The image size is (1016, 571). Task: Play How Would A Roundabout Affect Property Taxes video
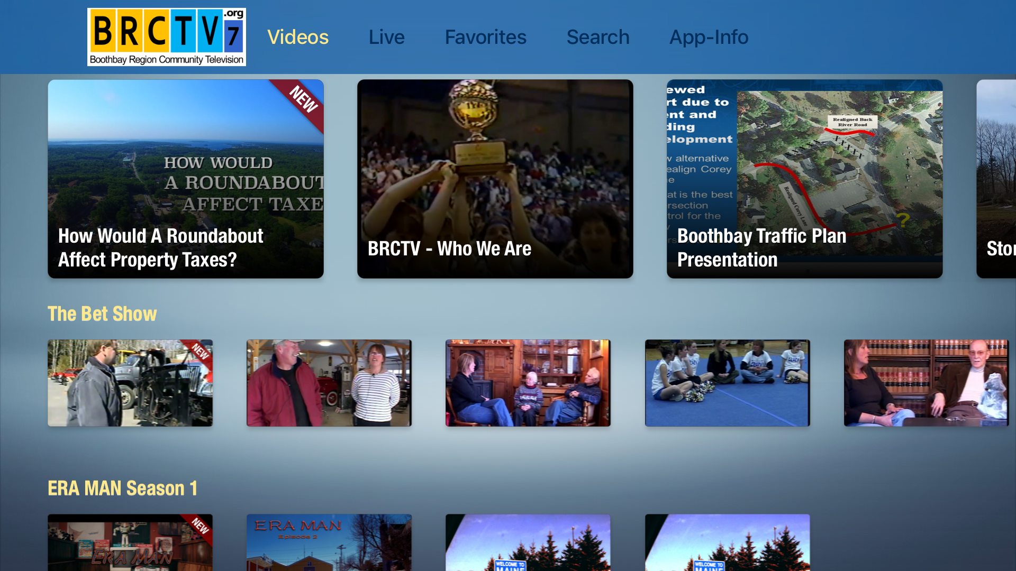point(186,179)
